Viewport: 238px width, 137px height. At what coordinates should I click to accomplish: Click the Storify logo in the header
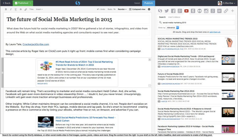pos(77,3)
